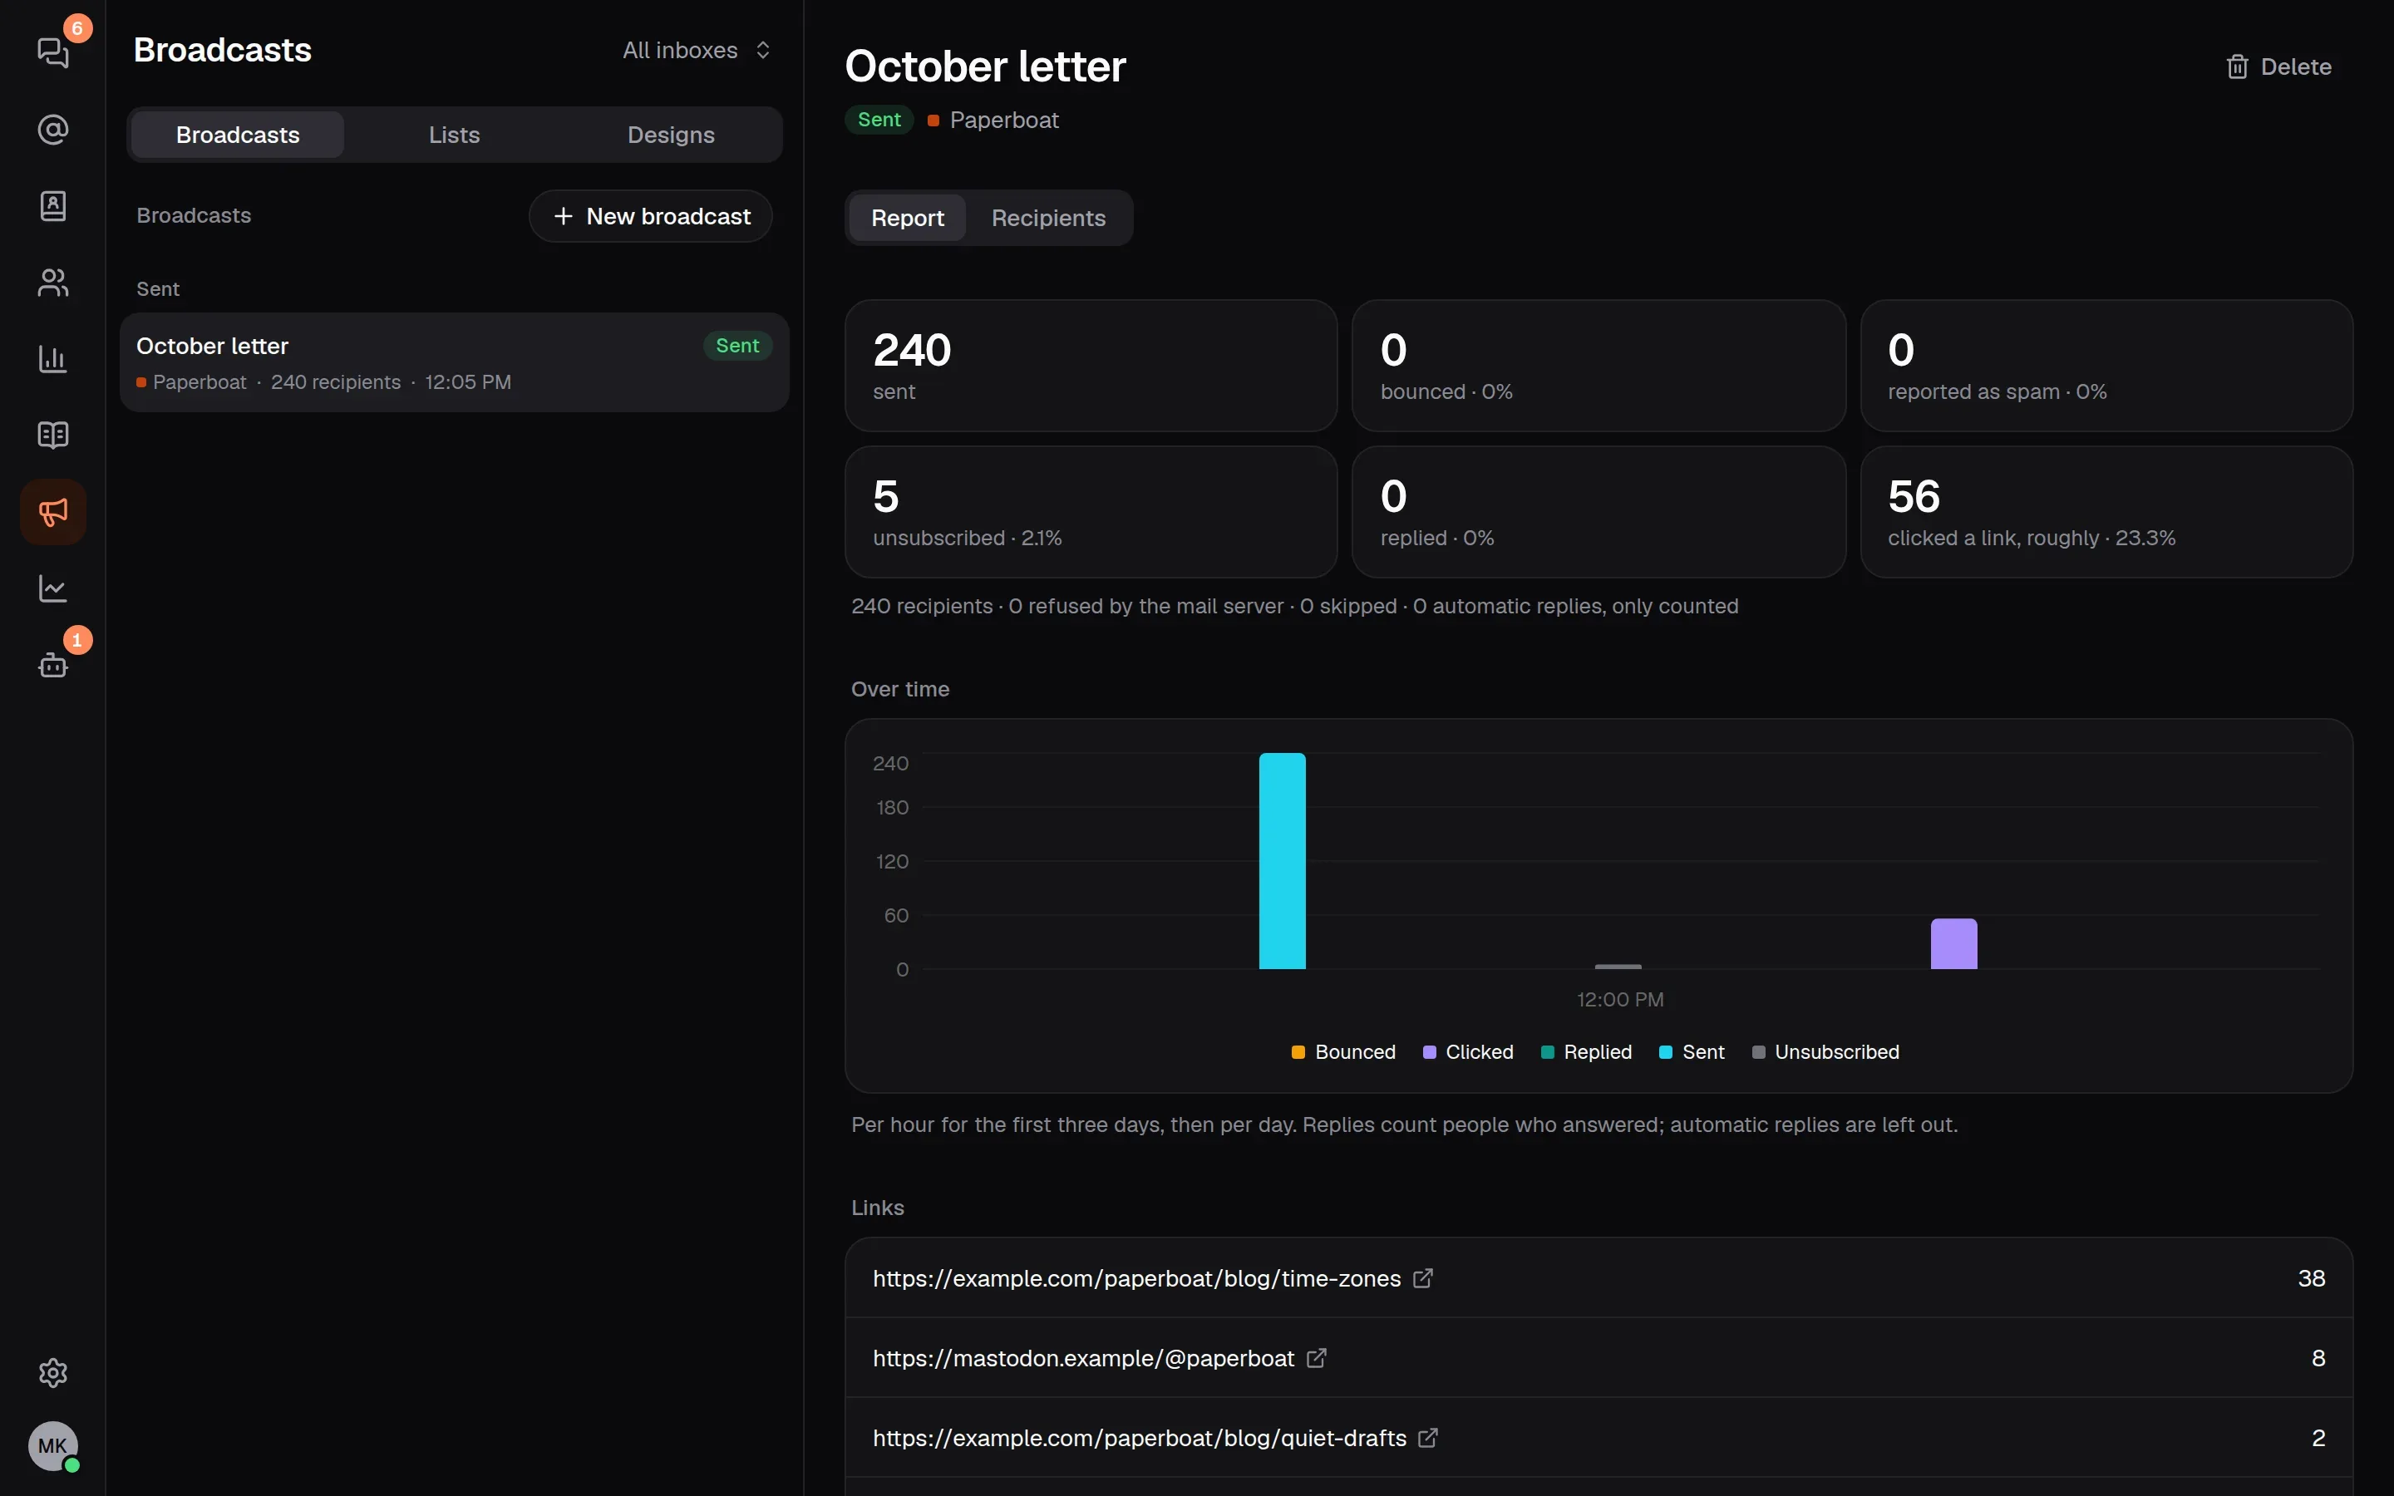Viewport: 2394px width, 1496px height.
Task: Select the megaphone broadcasts icon
Action: tap(52, 513)
